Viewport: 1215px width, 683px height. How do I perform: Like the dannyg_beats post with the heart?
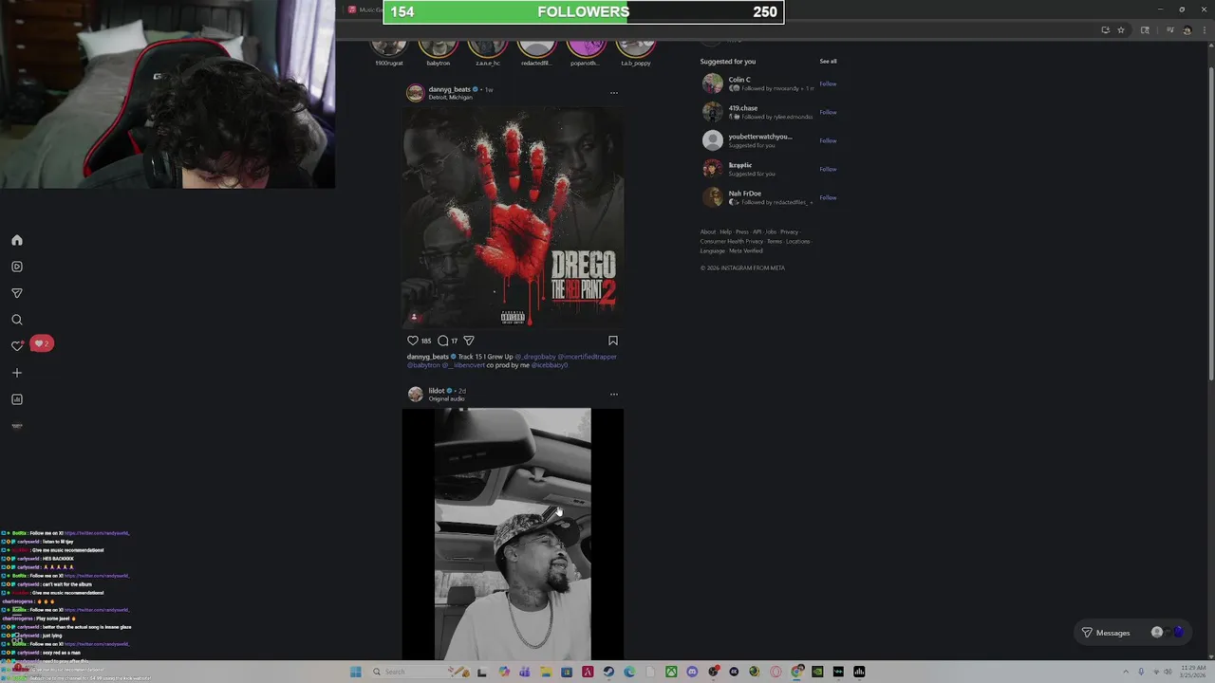pos(413,341)
